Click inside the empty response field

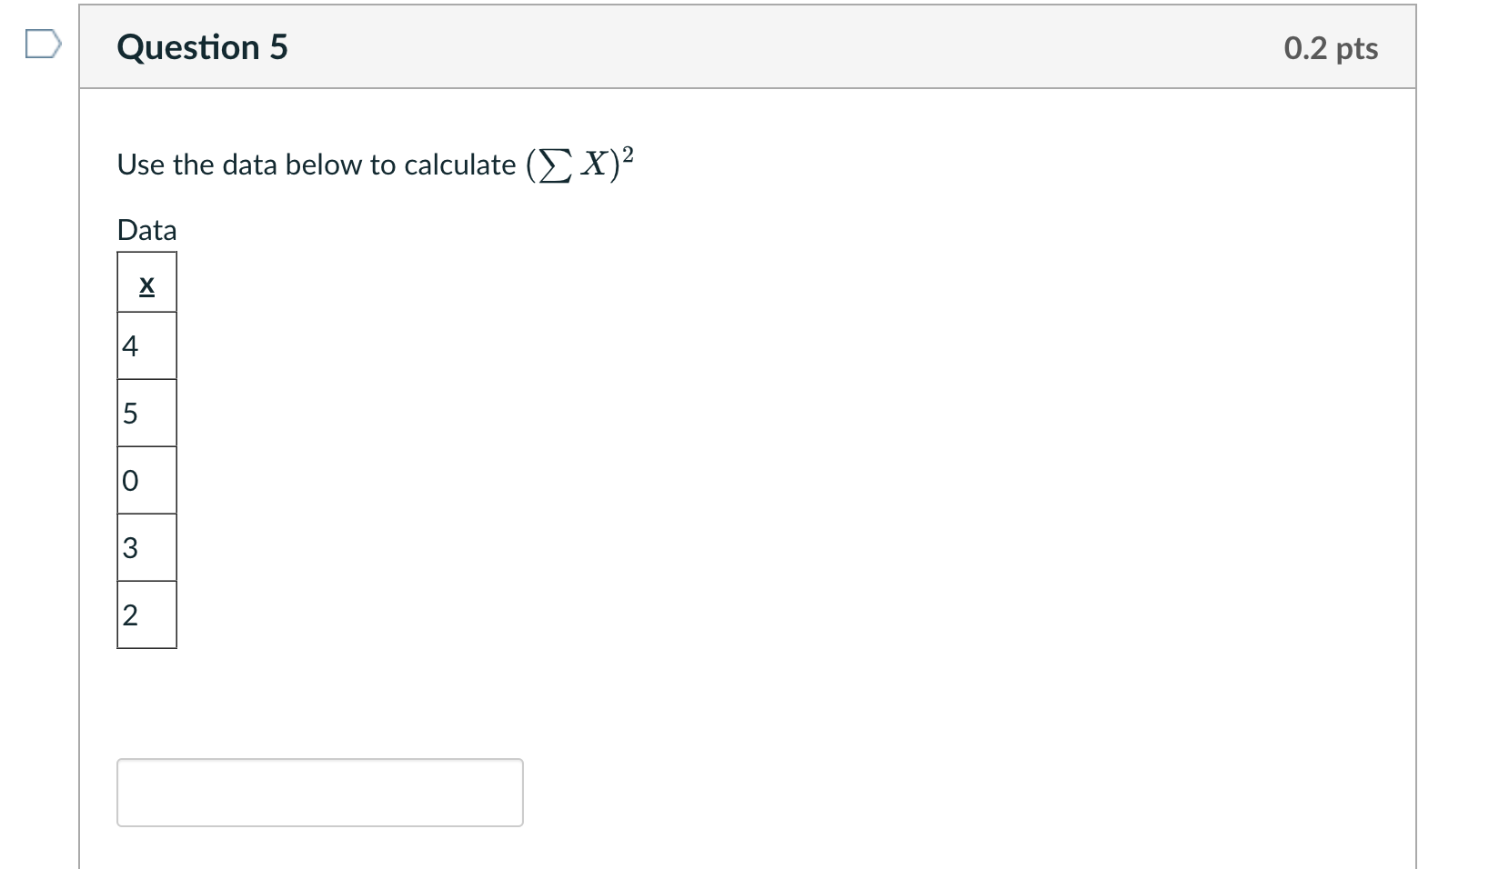[x=318, y=792]
